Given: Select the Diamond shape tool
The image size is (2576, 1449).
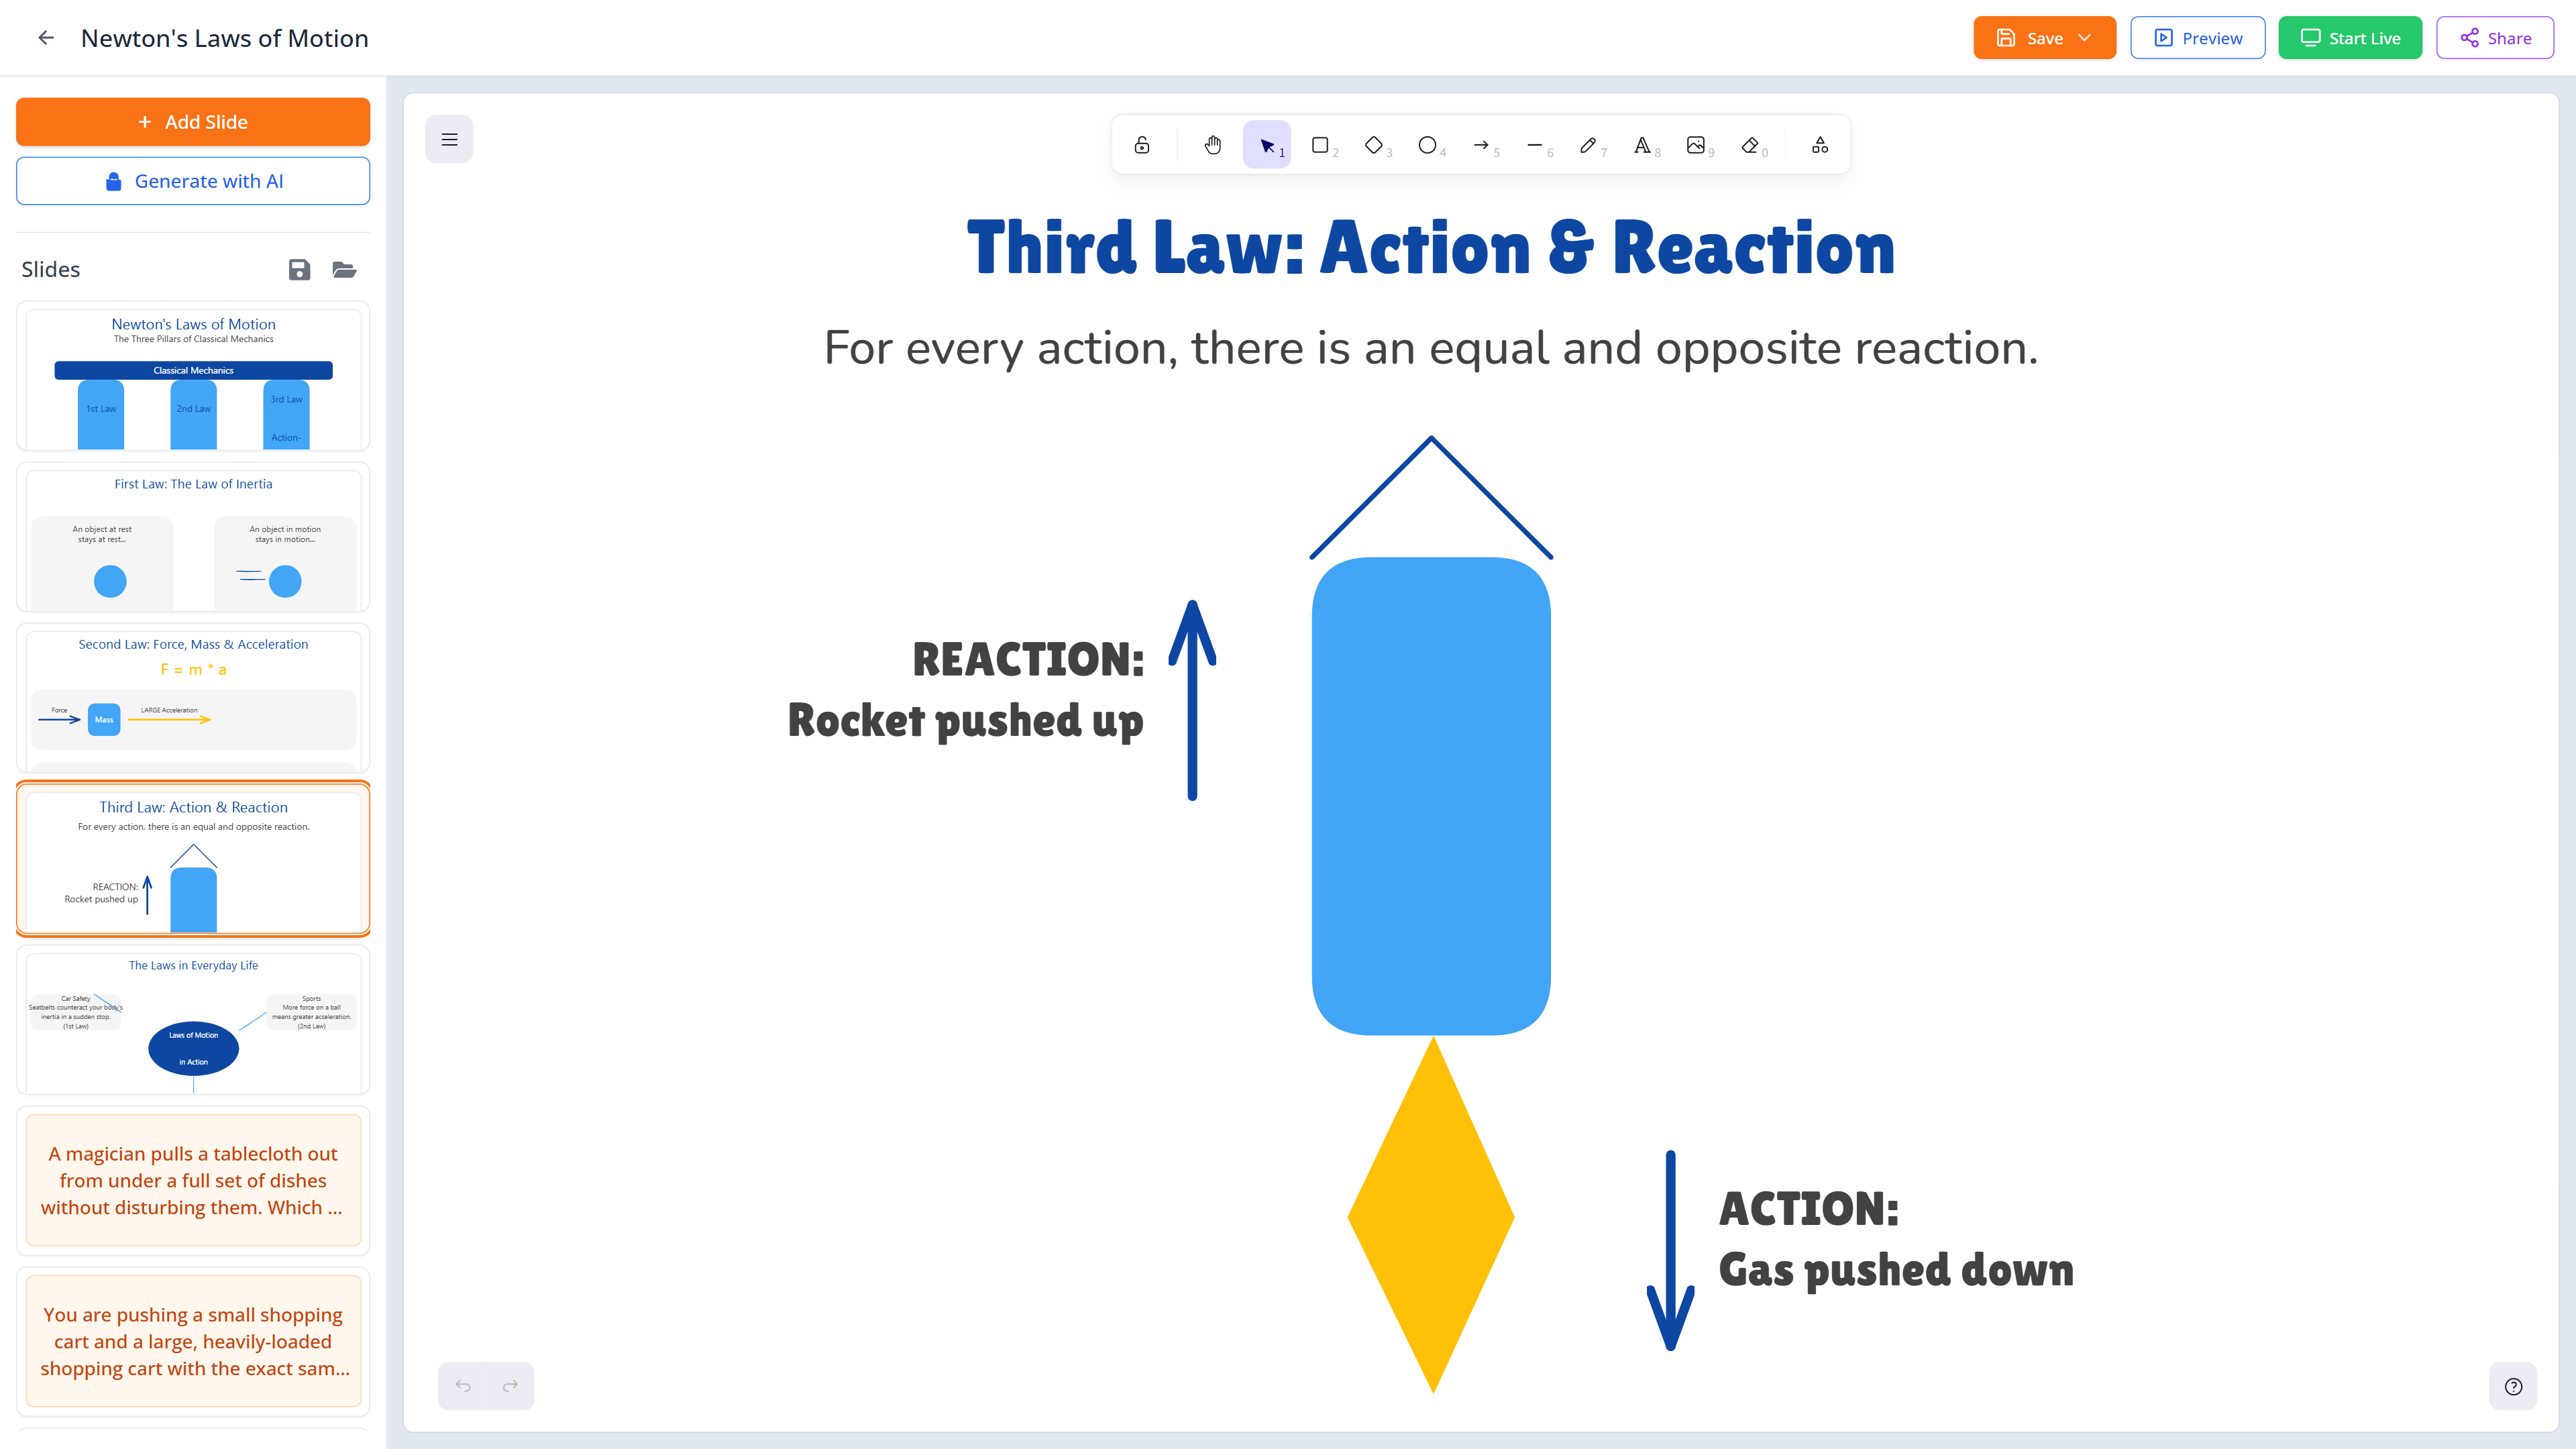Looking at the screenshot, I should (x=1375, y=144).
